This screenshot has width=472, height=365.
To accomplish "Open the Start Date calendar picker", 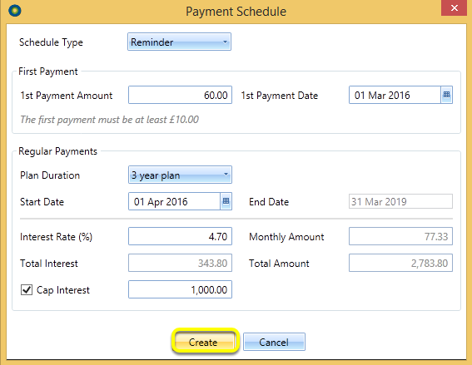I will tap(226, 201).
